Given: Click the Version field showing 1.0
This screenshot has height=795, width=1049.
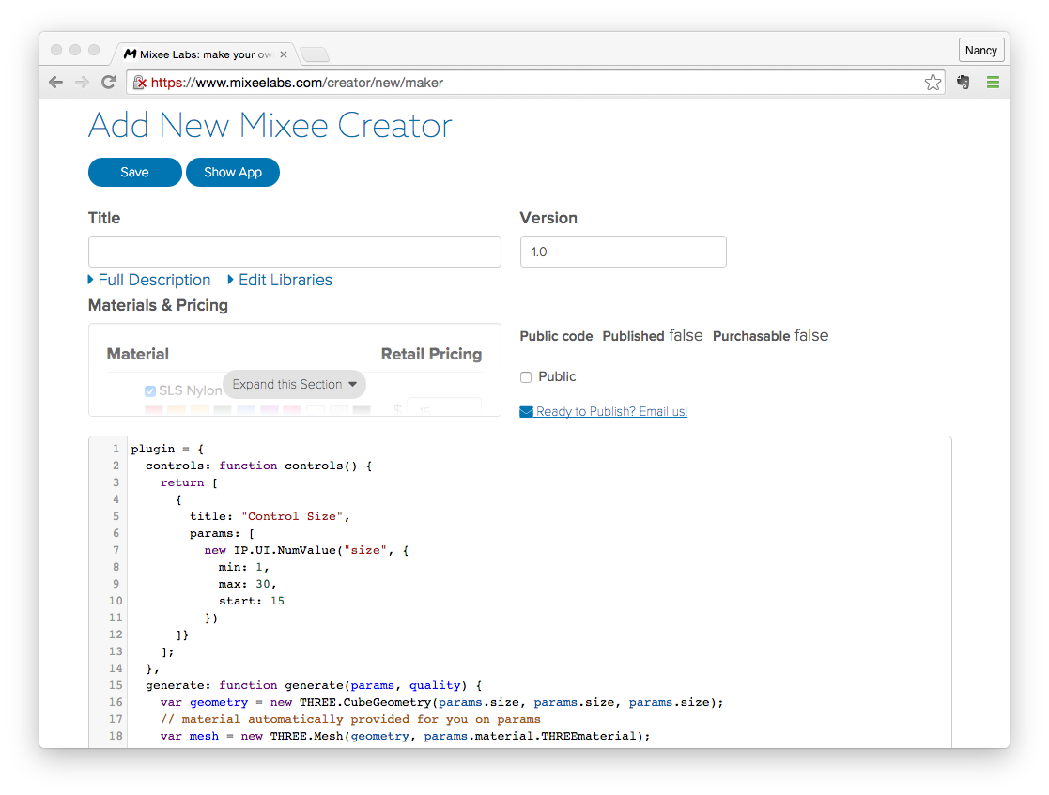Looking at the screenshot, I should (623, 252).
